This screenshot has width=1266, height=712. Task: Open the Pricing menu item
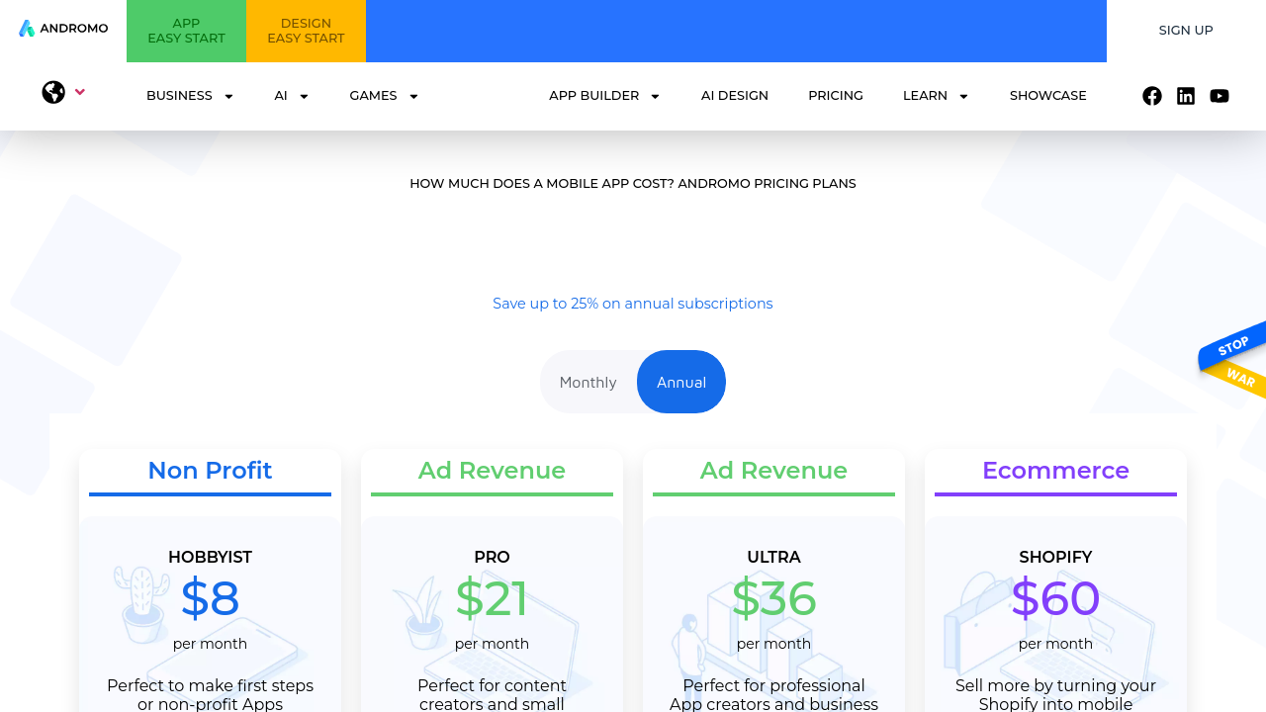click(x=836, y=96)
